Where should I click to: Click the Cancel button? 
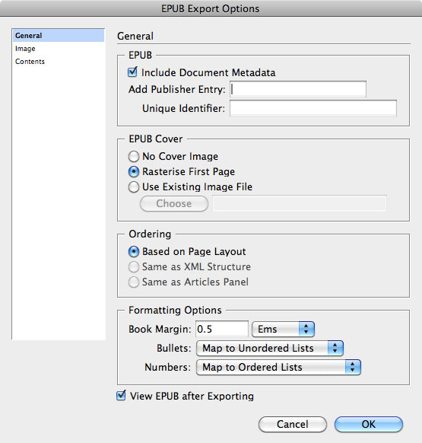293,424
